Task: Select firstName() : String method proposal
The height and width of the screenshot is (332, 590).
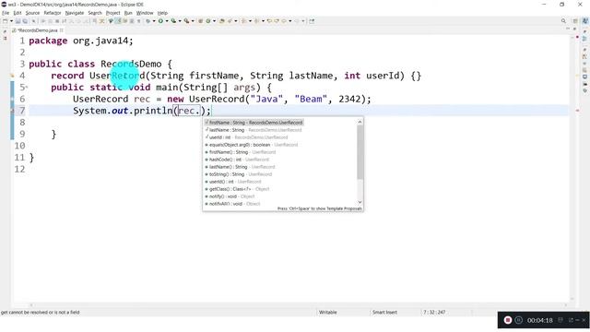Action: [240, 152]
